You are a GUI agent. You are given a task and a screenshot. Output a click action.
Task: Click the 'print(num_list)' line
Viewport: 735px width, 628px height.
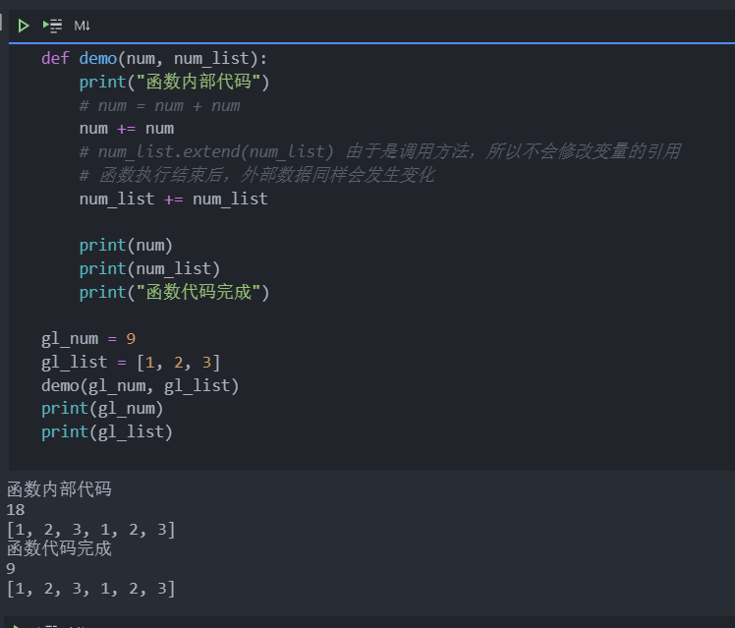tap(149, 269)
